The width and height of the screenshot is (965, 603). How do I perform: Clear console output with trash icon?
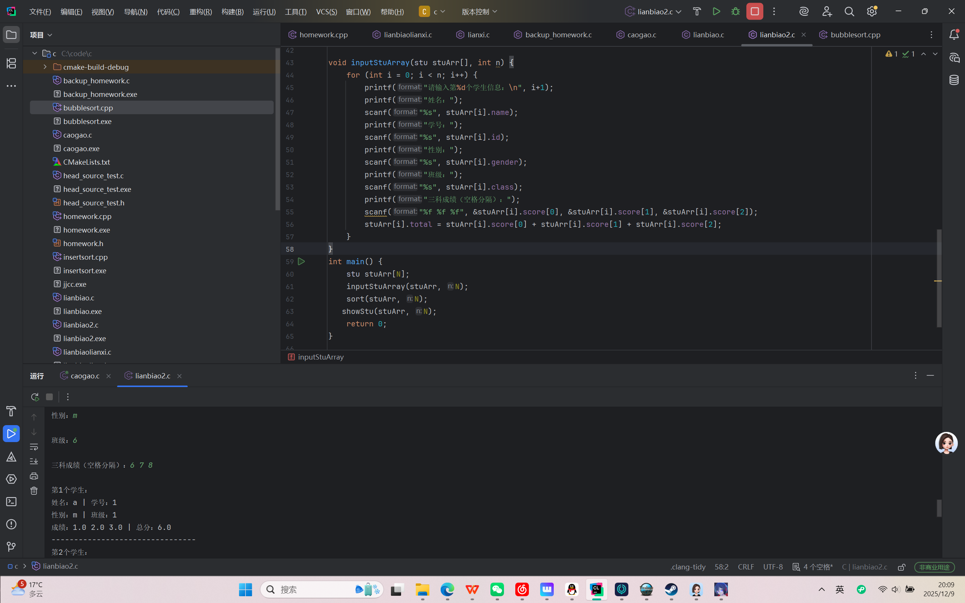tap(34, 491)
